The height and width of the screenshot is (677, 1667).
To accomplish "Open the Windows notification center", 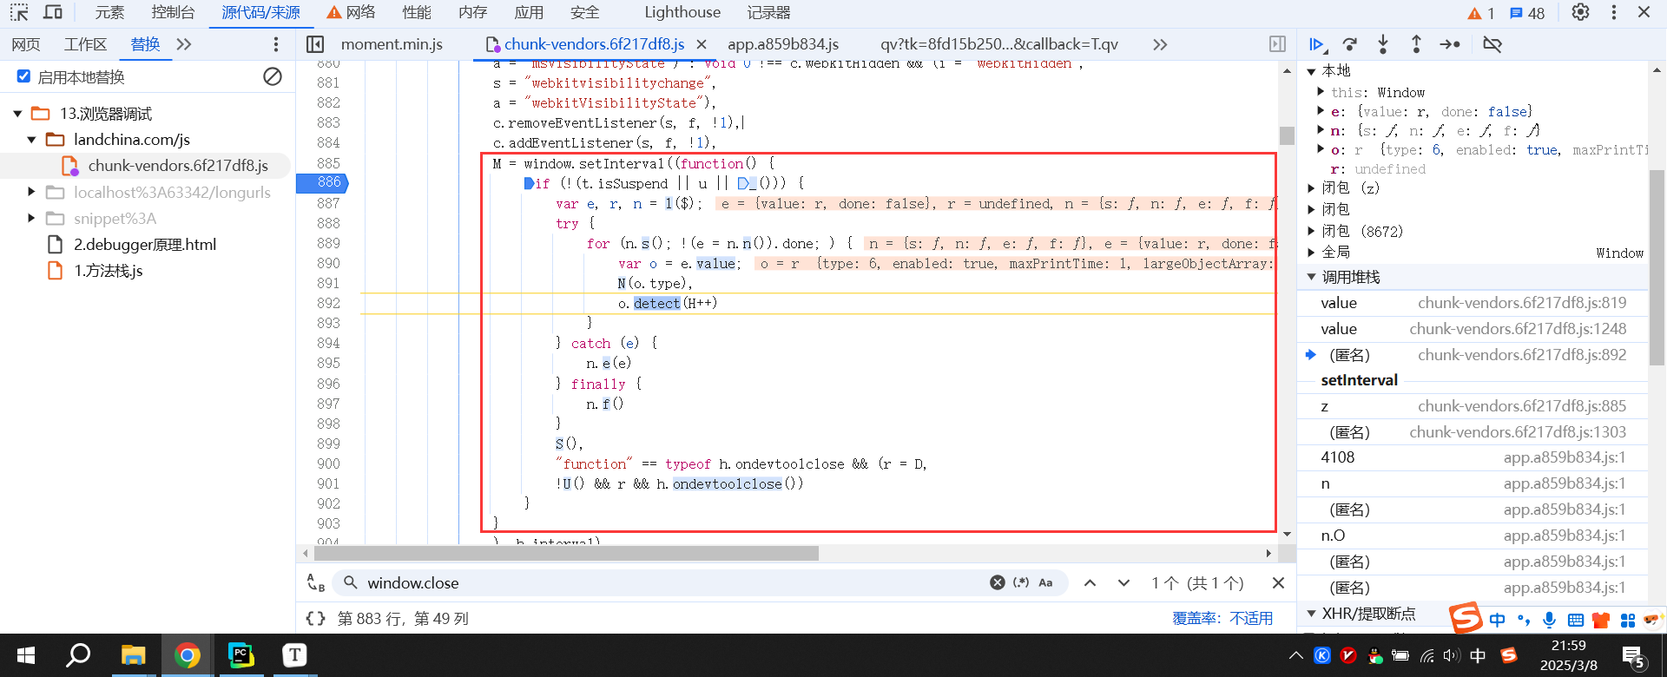I will 1633,656.
